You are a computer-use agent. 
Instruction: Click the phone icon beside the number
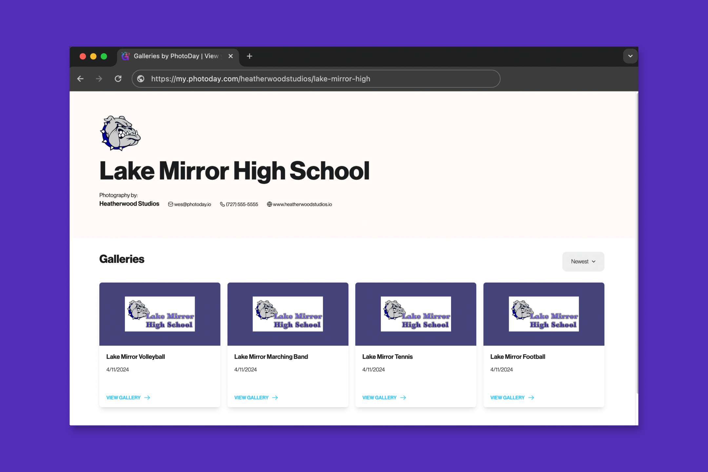(x=222, y=204)
